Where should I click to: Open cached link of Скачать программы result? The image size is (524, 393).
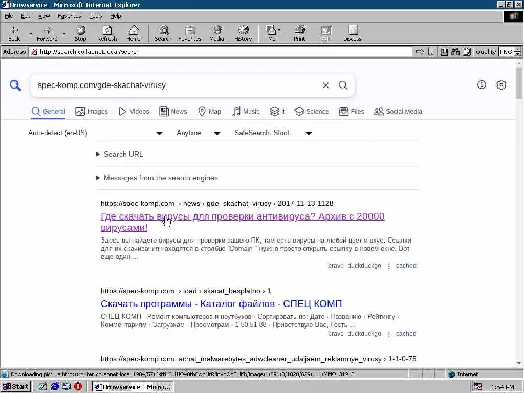[x=406, y=334]
